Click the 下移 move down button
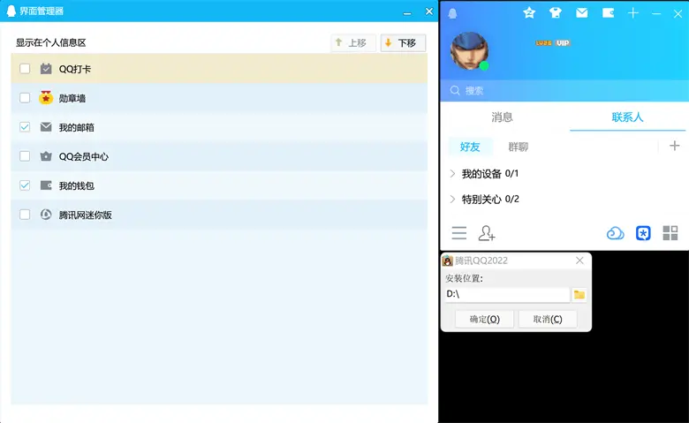Viewport: 689px width, 423px height. coord(403,43)
